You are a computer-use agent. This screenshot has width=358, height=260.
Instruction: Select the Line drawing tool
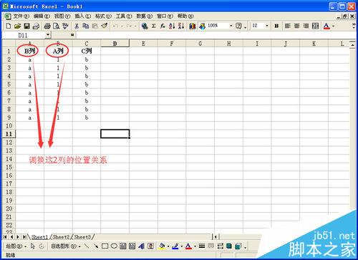87,246
